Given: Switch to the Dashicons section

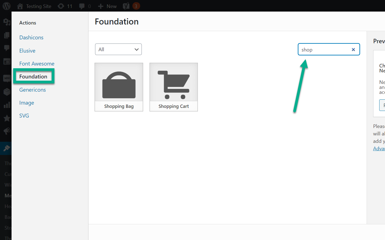Looking at the screenshot, I should pos(31,37).
